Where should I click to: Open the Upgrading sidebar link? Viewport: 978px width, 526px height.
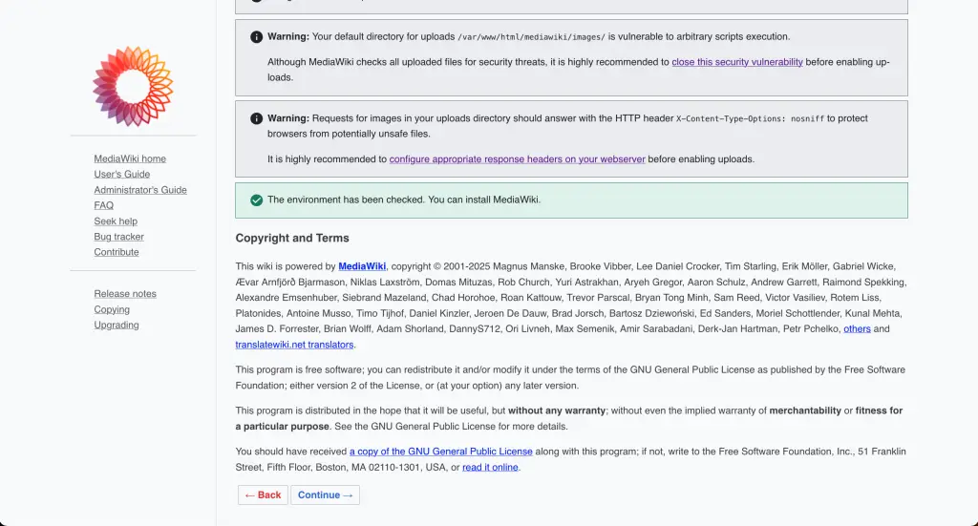tap(116, 326)
